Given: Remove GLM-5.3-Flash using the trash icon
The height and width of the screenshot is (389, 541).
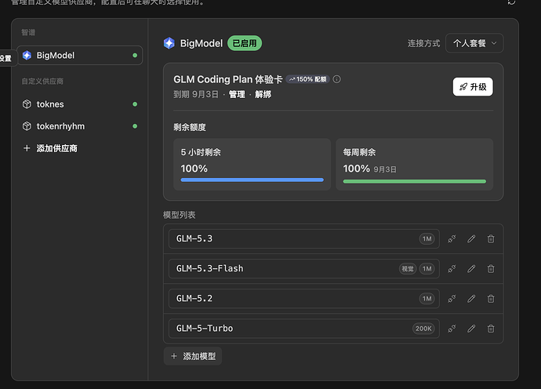Looking at the screenshot, I should (491, 268).
